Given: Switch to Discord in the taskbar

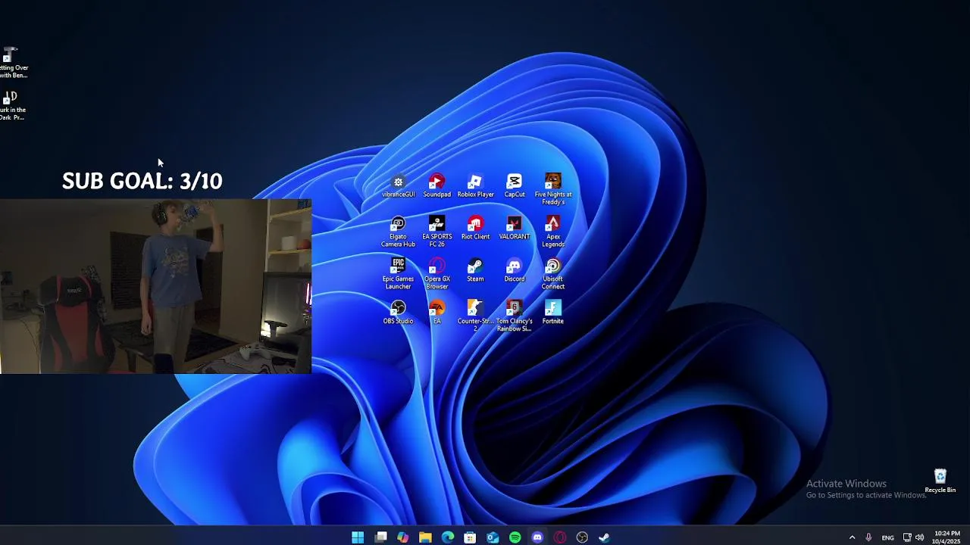Looking at the screenshot, I should pyautogui.click(x=537, y=537).
